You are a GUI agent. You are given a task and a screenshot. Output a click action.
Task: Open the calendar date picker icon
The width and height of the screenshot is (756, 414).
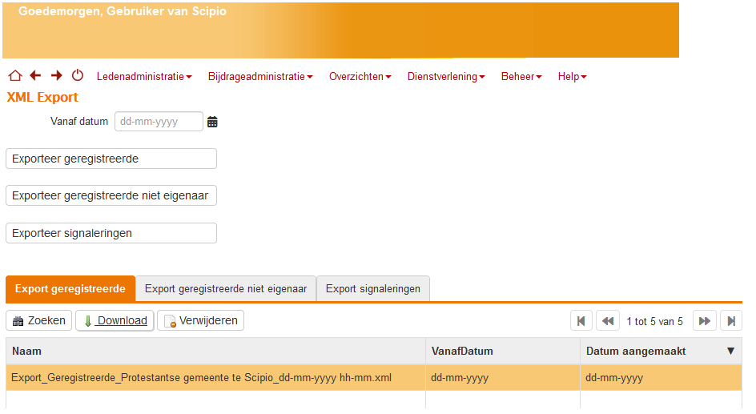pos(212,123)
